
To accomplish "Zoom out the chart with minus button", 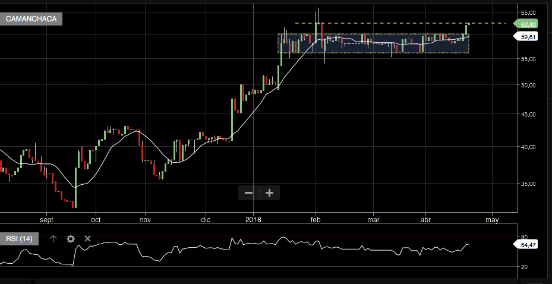I will click(x=248, y=193).
